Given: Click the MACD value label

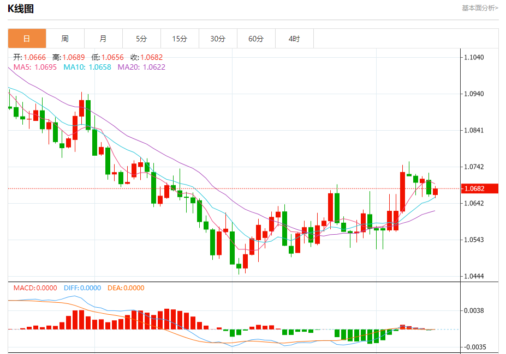Looking at the screenshot, I should [35, 288].
